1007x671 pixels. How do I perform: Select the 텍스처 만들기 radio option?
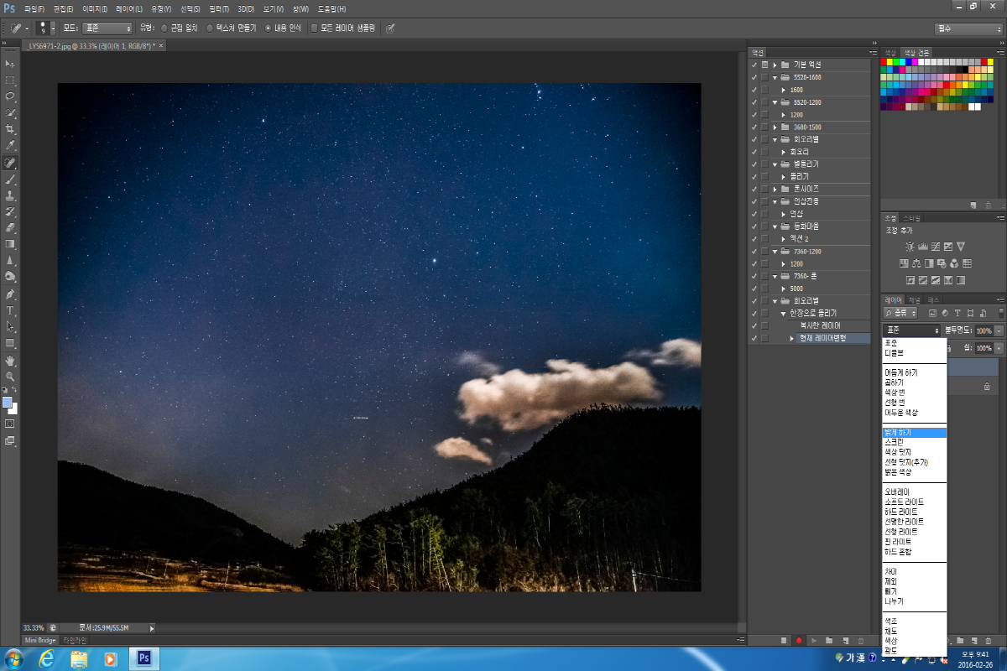click(210, 28)
